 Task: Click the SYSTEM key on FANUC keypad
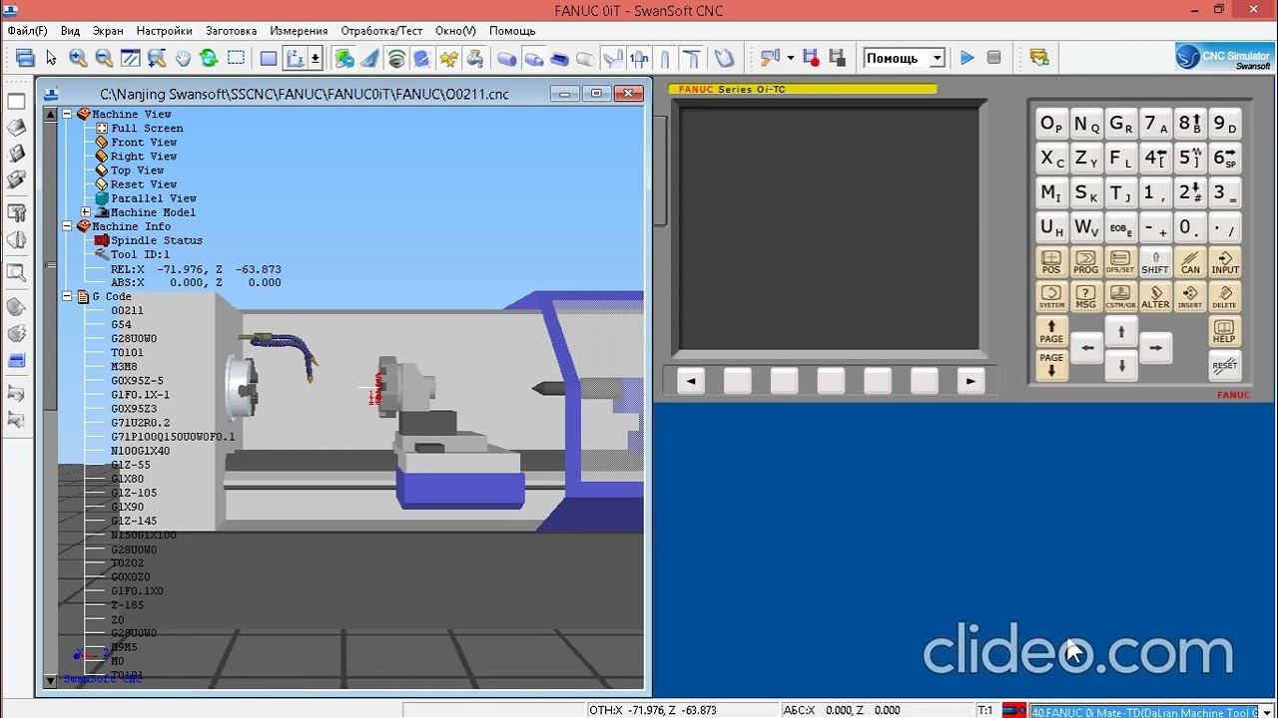pos(1051,298)
